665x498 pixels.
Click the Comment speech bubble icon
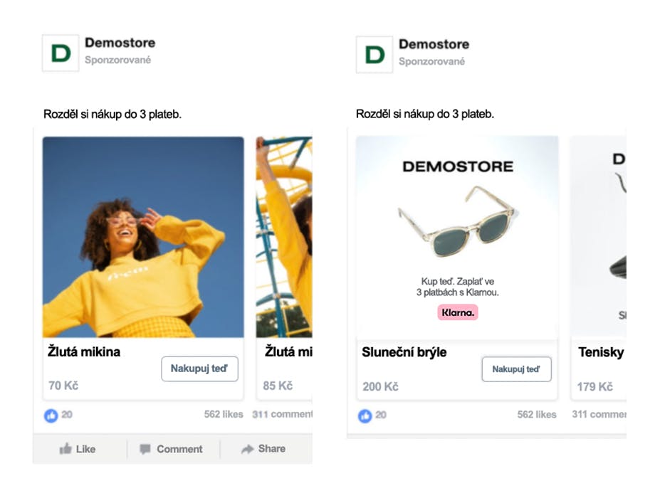pos(145,449)
